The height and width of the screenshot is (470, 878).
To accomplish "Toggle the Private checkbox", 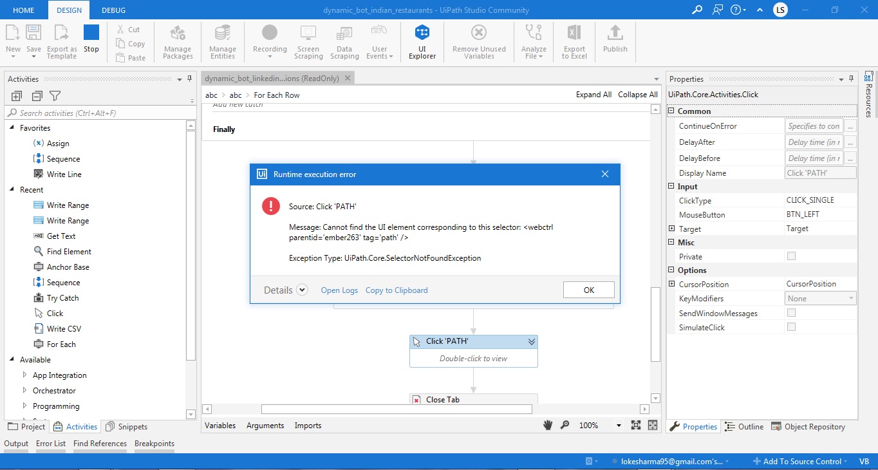I will 791,256.
